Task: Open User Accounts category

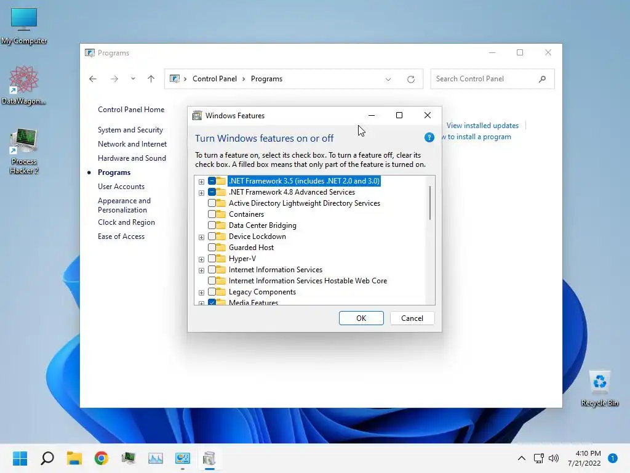Action: point(121,187)
